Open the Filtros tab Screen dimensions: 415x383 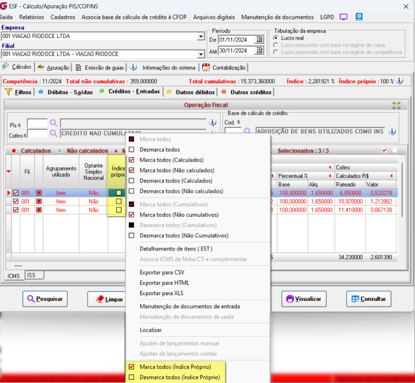18,92
